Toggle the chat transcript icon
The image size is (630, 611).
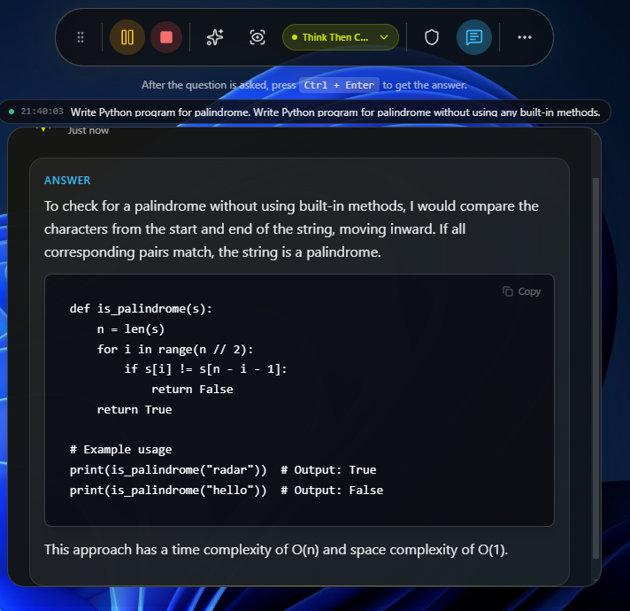(474, 37)
